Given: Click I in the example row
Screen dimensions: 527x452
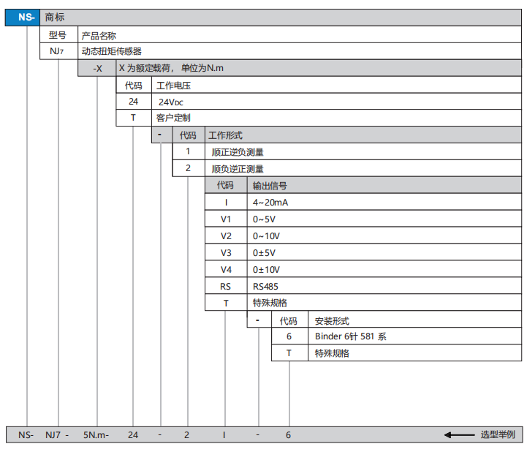Looking at the screenshot, I should click(224, 435).
